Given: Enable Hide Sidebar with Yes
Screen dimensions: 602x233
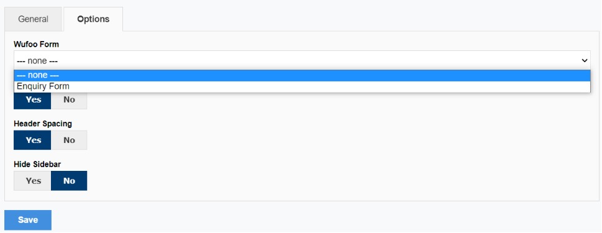Looking at the screenshot, I should point(32,181).
